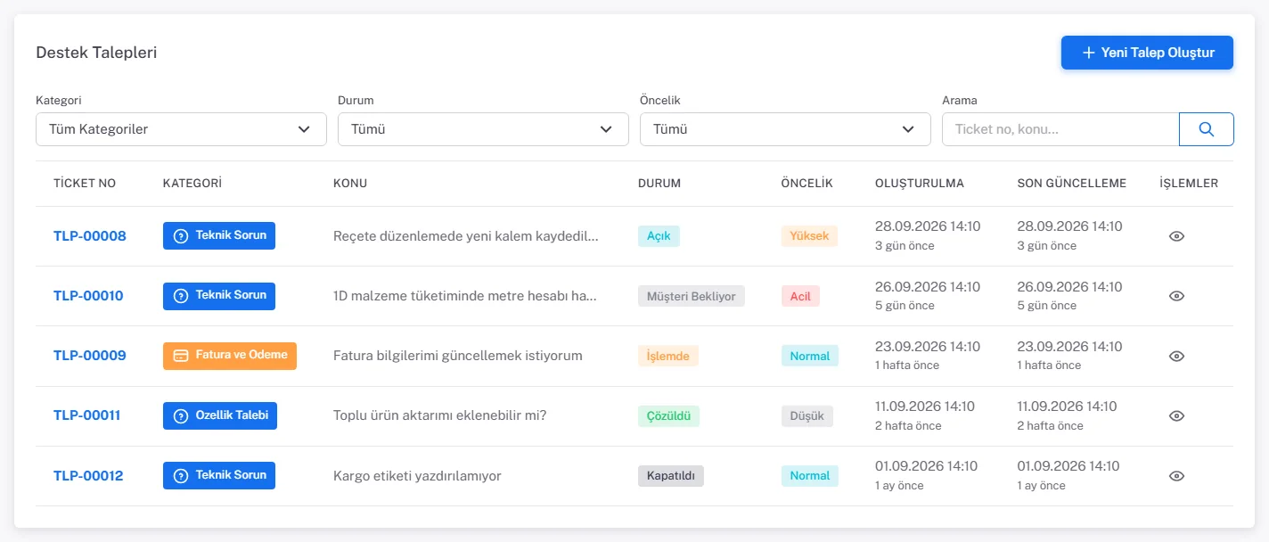The image size is (1269, 542).
Task: Open ticket link TLP-00009
Action: click(x=90, y=356)
